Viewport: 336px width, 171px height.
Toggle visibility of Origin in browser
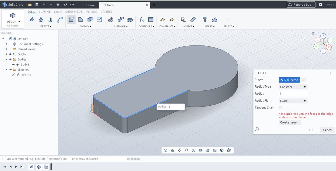[x=10, y=54]
